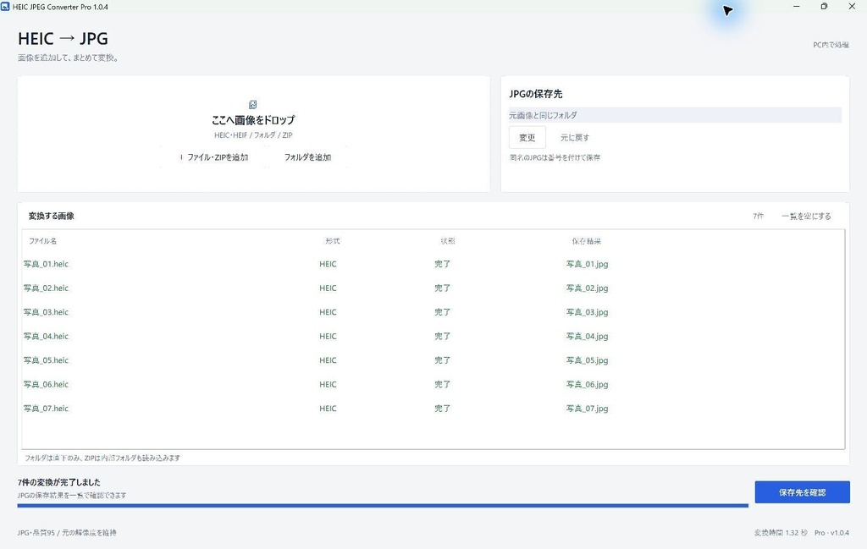Click the ここへ画像をドロップ drop zone heading
This screenshot has width=867, height=549.
(253, 120)
